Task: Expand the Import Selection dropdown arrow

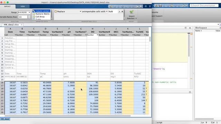Action: coord(136,18)
